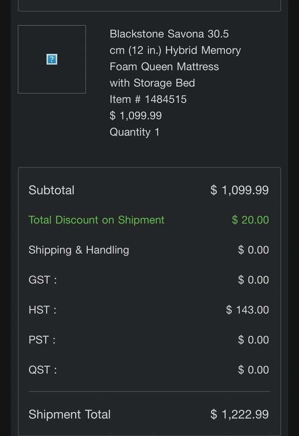Select the Subtotal amount $1,099.99

(x=239, y=190)
